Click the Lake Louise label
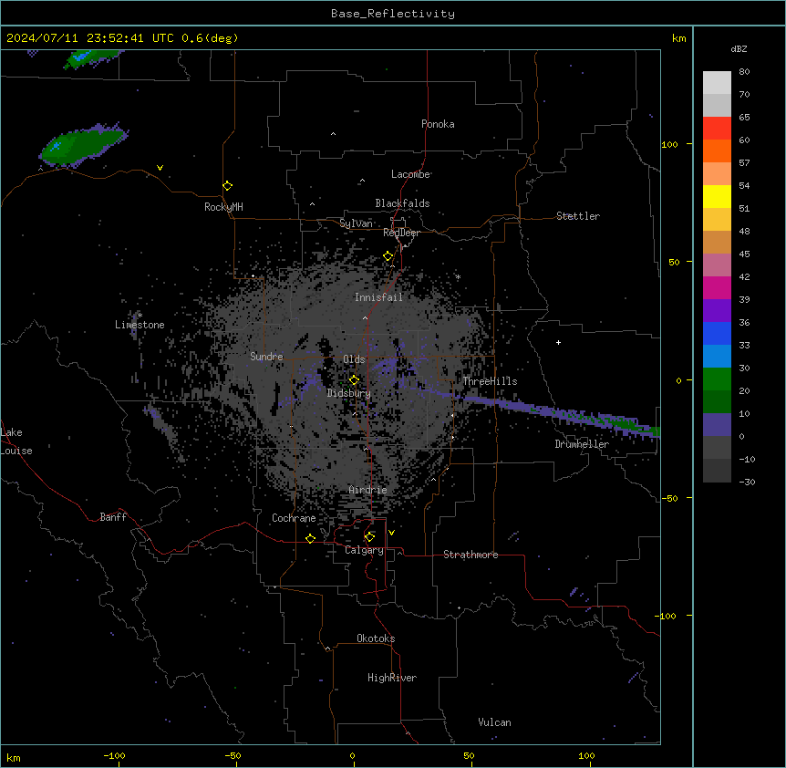Image resolution: width=786 pixels, height=768 pixels. click(16, 441)
